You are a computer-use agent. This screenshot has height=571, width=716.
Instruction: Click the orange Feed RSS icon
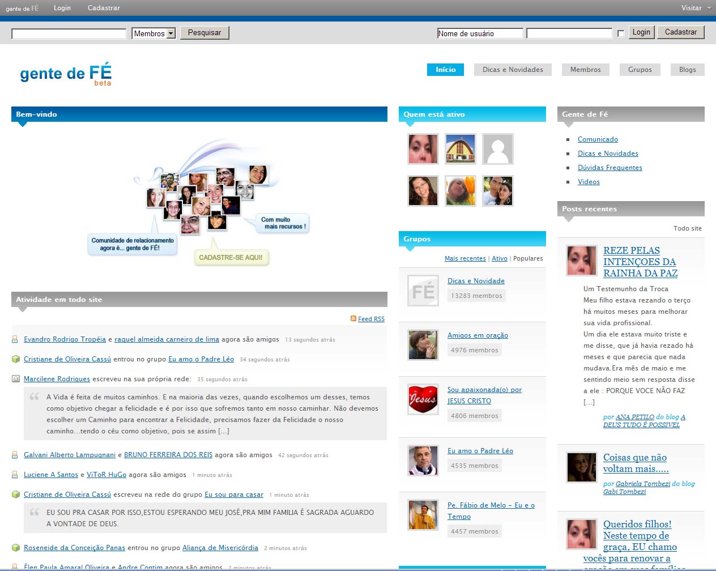353,319
